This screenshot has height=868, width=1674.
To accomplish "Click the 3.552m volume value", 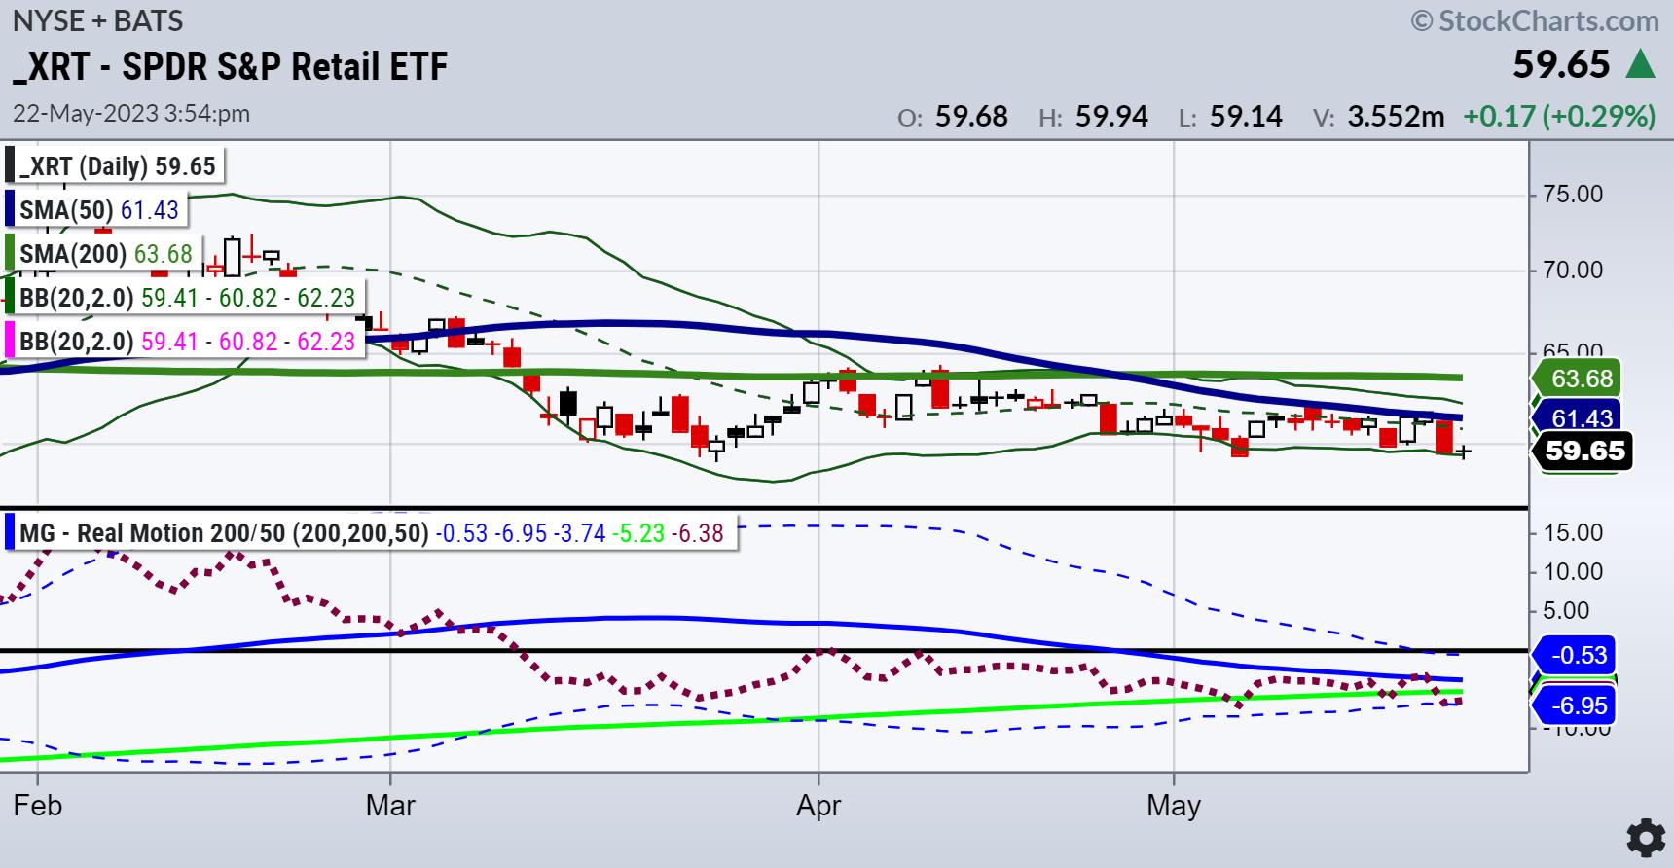I will point(1396,117).
